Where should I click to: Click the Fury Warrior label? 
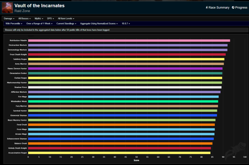coord(21,106)
